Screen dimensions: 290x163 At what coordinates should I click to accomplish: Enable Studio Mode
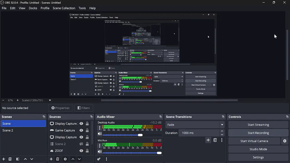click(x=258, y=149)
